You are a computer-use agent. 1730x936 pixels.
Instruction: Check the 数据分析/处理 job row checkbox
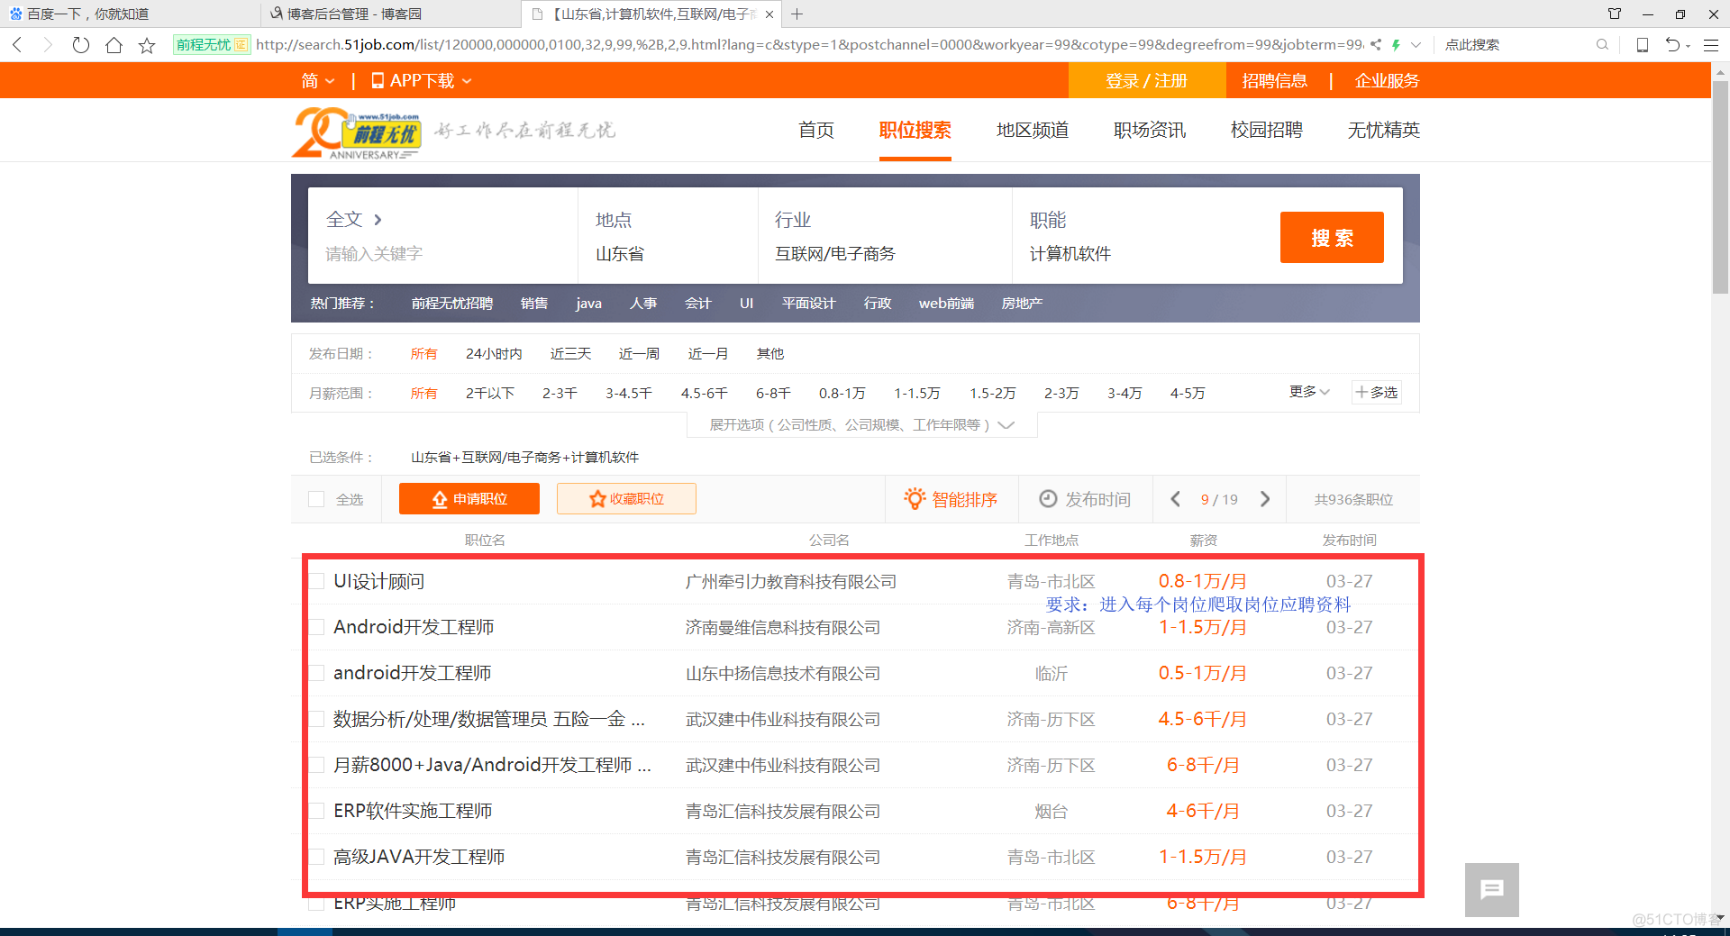pyautogui.click(x=316, y=719)
